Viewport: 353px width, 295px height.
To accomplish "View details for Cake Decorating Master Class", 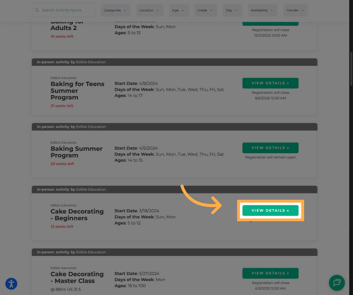I will click(270, 273).
